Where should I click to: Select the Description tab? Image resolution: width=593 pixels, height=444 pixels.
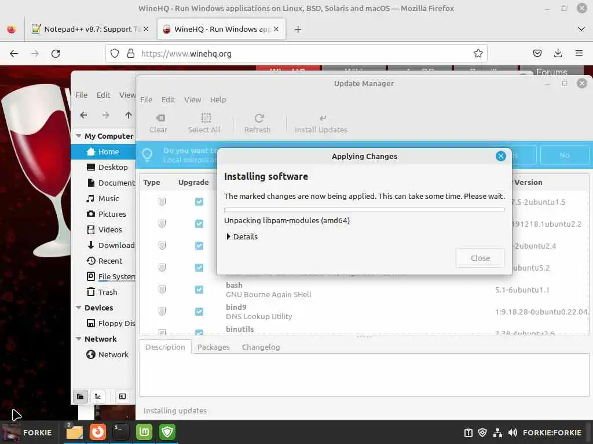(x=165, y=347)
